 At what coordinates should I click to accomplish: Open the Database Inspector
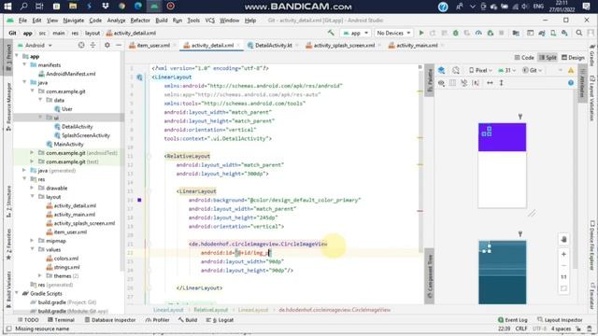coord(110,320)
